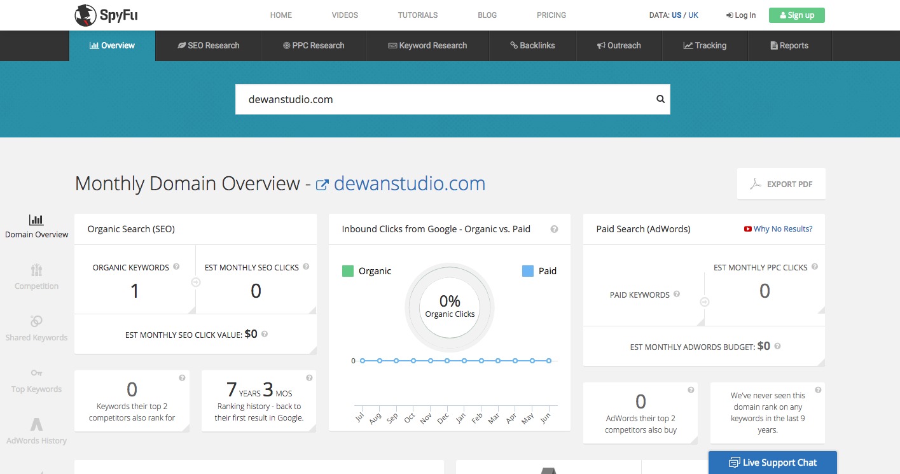Click the SpyFu logo
This screenshot has width=900, height=474.
click(105, 15)
